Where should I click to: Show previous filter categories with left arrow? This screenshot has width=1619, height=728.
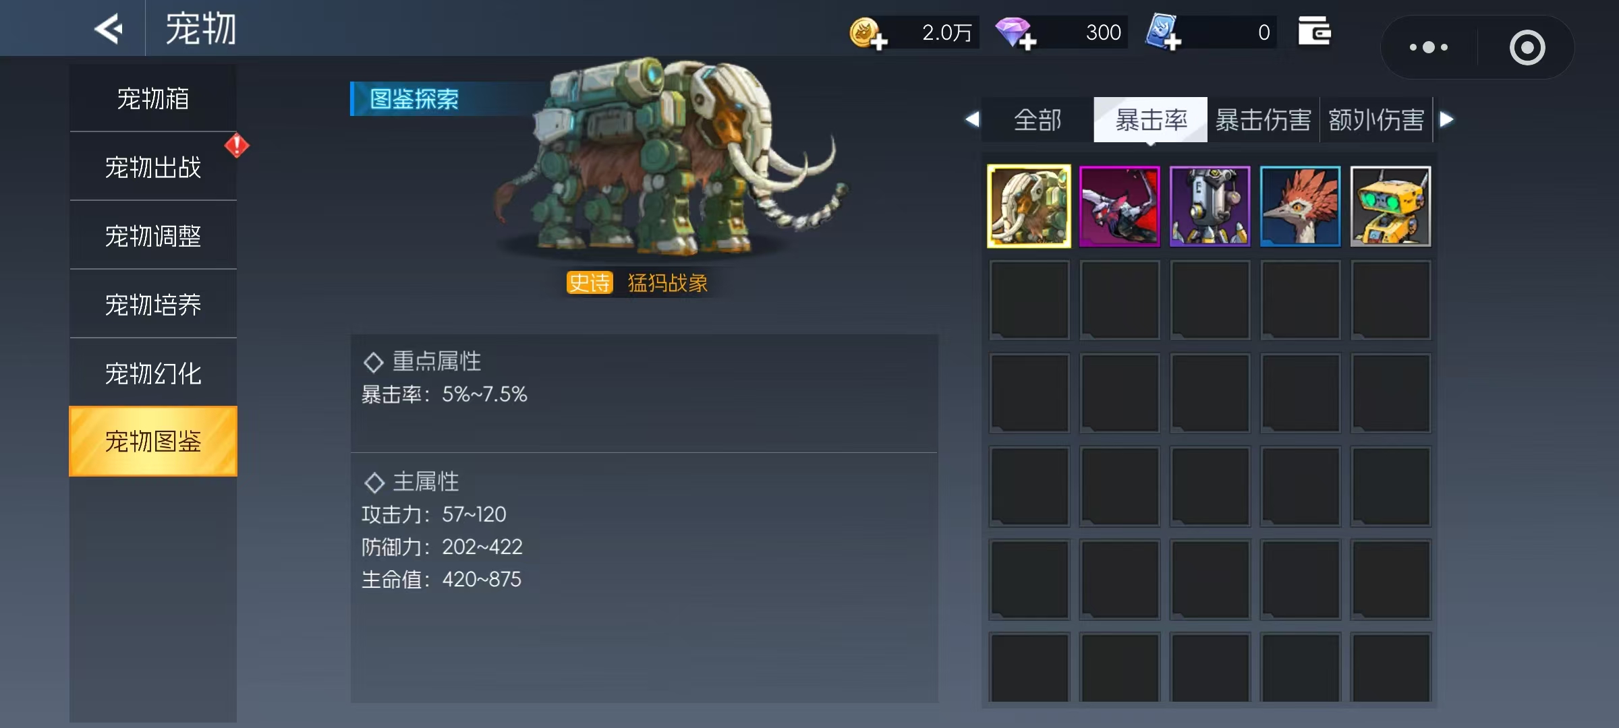point(972,119)
